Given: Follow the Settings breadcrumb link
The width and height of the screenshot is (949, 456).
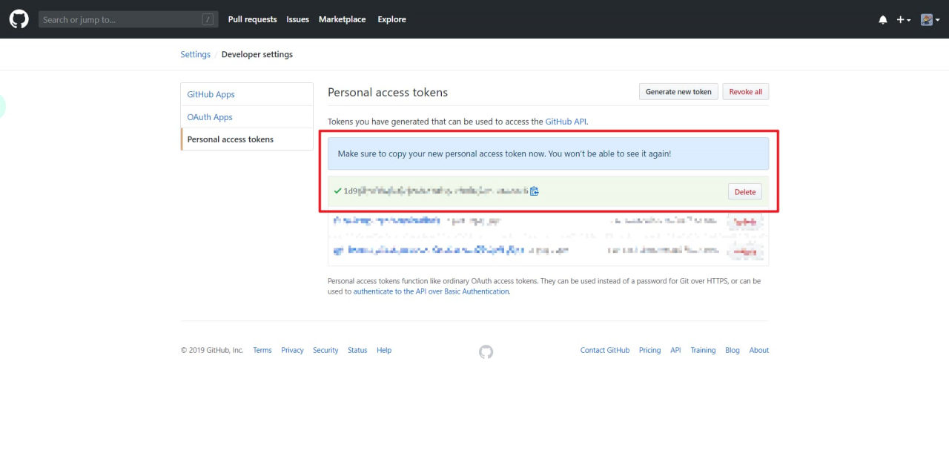Looking at the screenshot, I should click(x=195, y=54).
